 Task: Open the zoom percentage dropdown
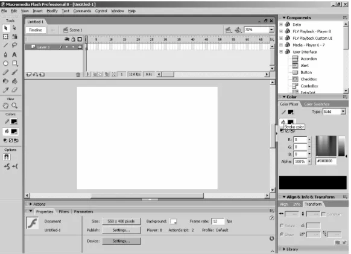tap(271, 30)
